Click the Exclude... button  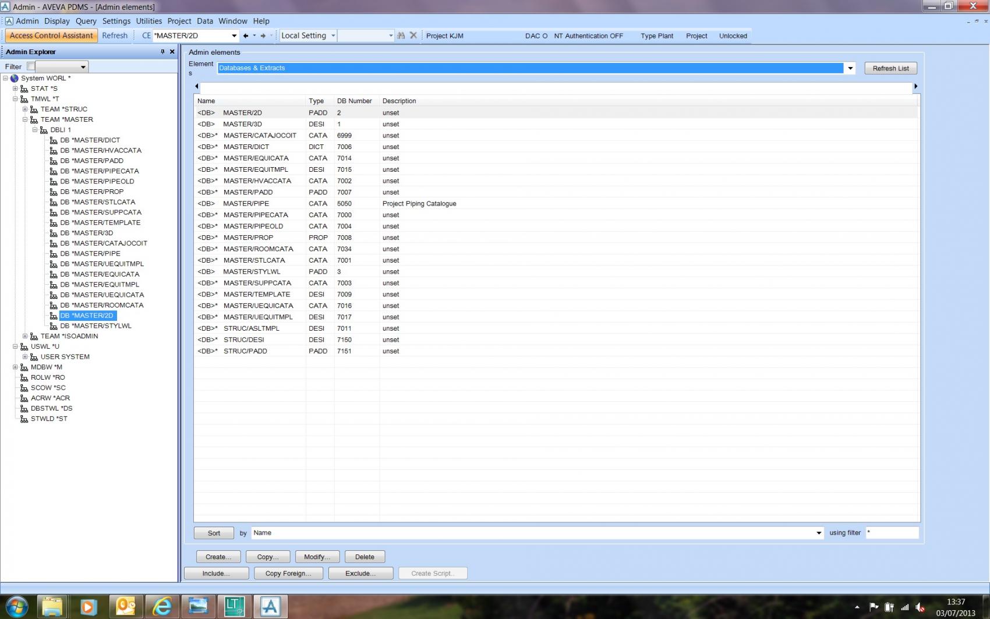[x=360, y=573]
